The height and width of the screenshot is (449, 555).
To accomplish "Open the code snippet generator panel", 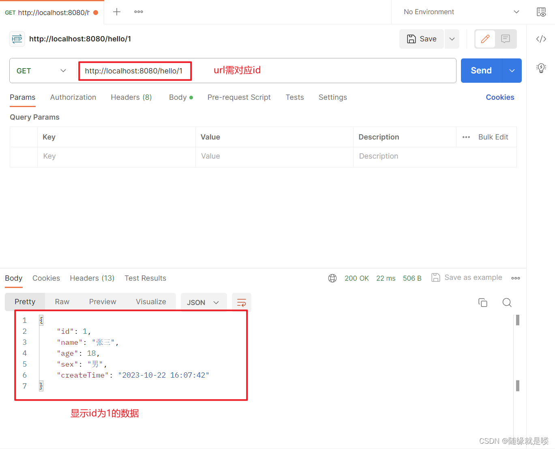I will pyautogui.click(x=541, y=39).
